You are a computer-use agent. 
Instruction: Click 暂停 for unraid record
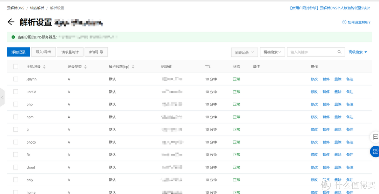pyautogui.click(x=326, y=92)
